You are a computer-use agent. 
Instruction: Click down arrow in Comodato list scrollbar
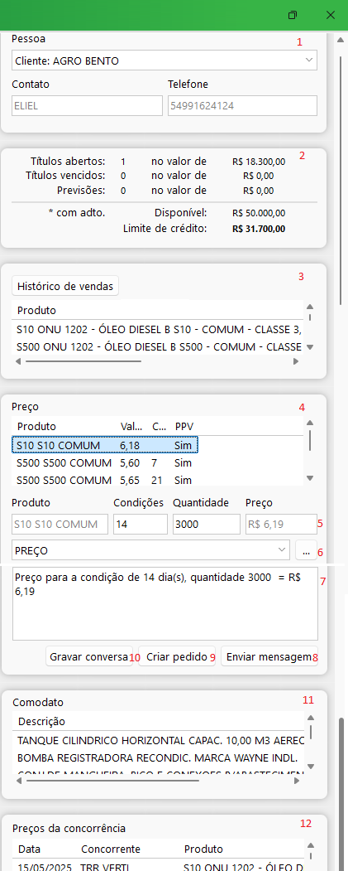coord(310,767)
